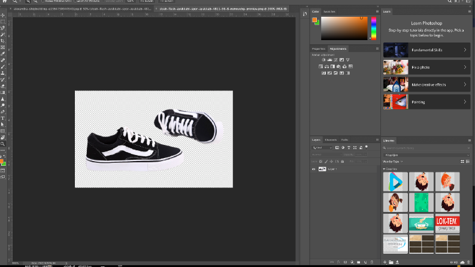This screenshot has width=475, height=267.
Task: Toggle type layer filter in Layers panel
Action: tap(349, 148)
